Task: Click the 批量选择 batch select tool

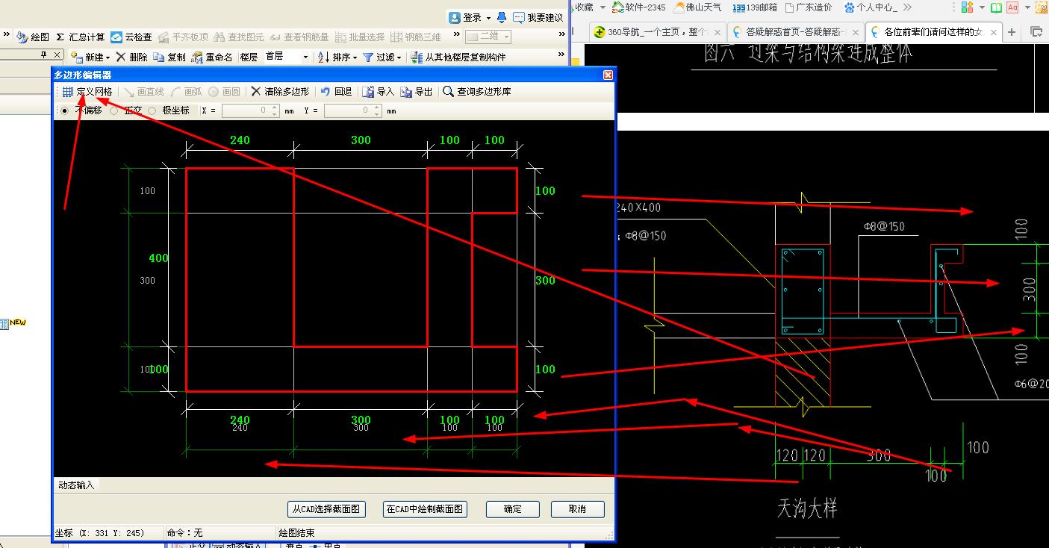Action: coord(361,37)
